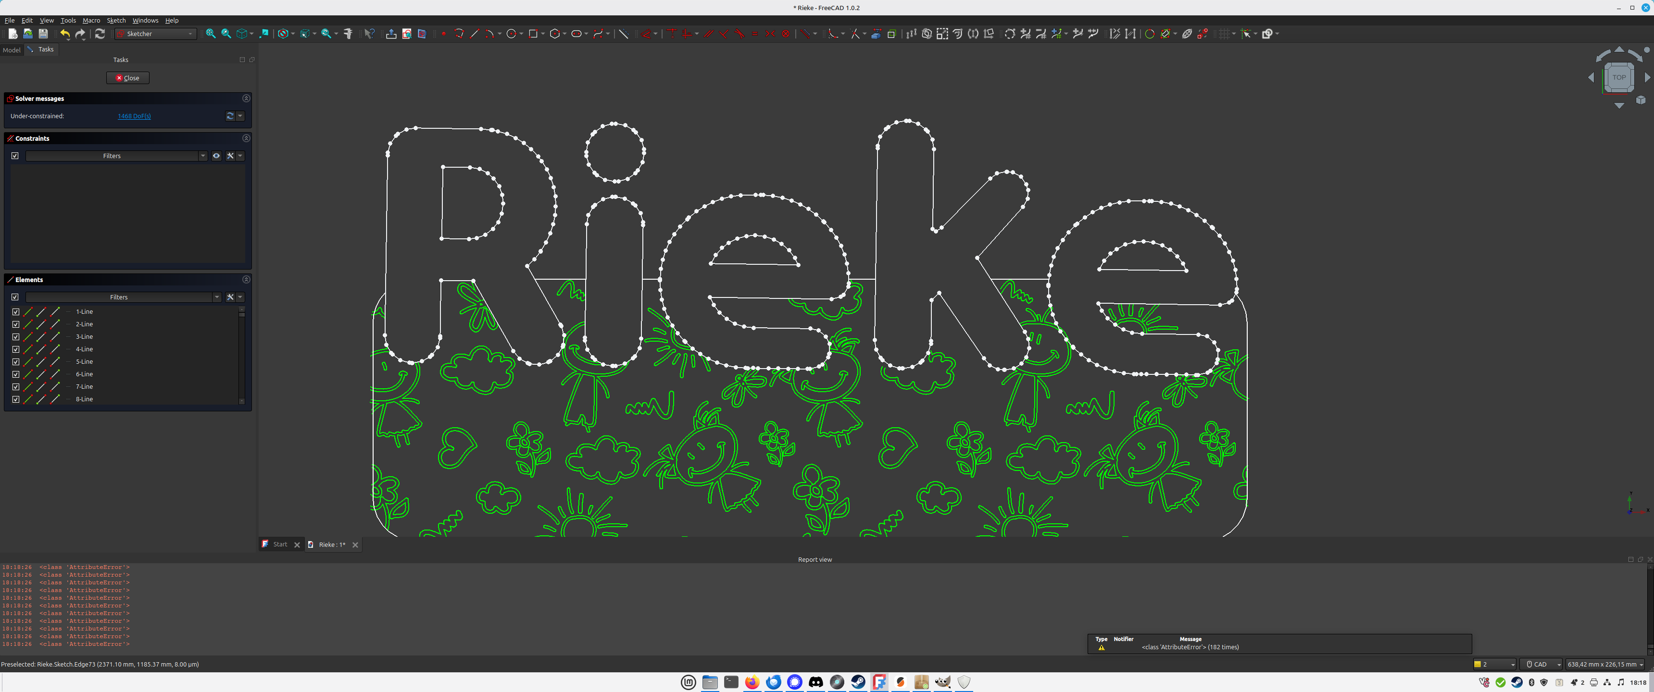
Task: Click the measure caliper icon
Action: (348, 34)
